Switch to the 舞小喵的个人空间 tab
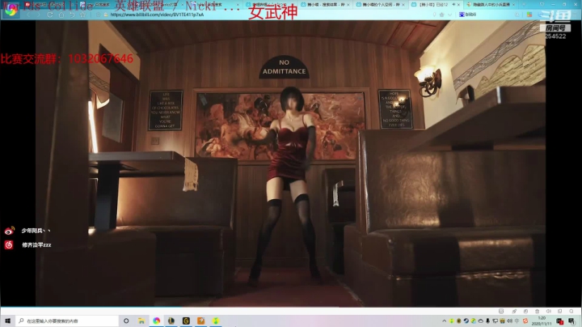The width and height of the screenshot is (582, 327). coord(381,5)
